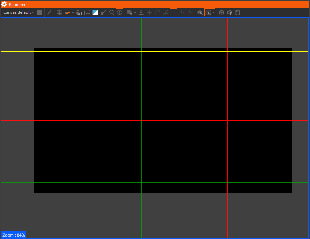
Task: Expand the highlighted checkerboard cursor dropdown arrow
Action: pos(213,12)
